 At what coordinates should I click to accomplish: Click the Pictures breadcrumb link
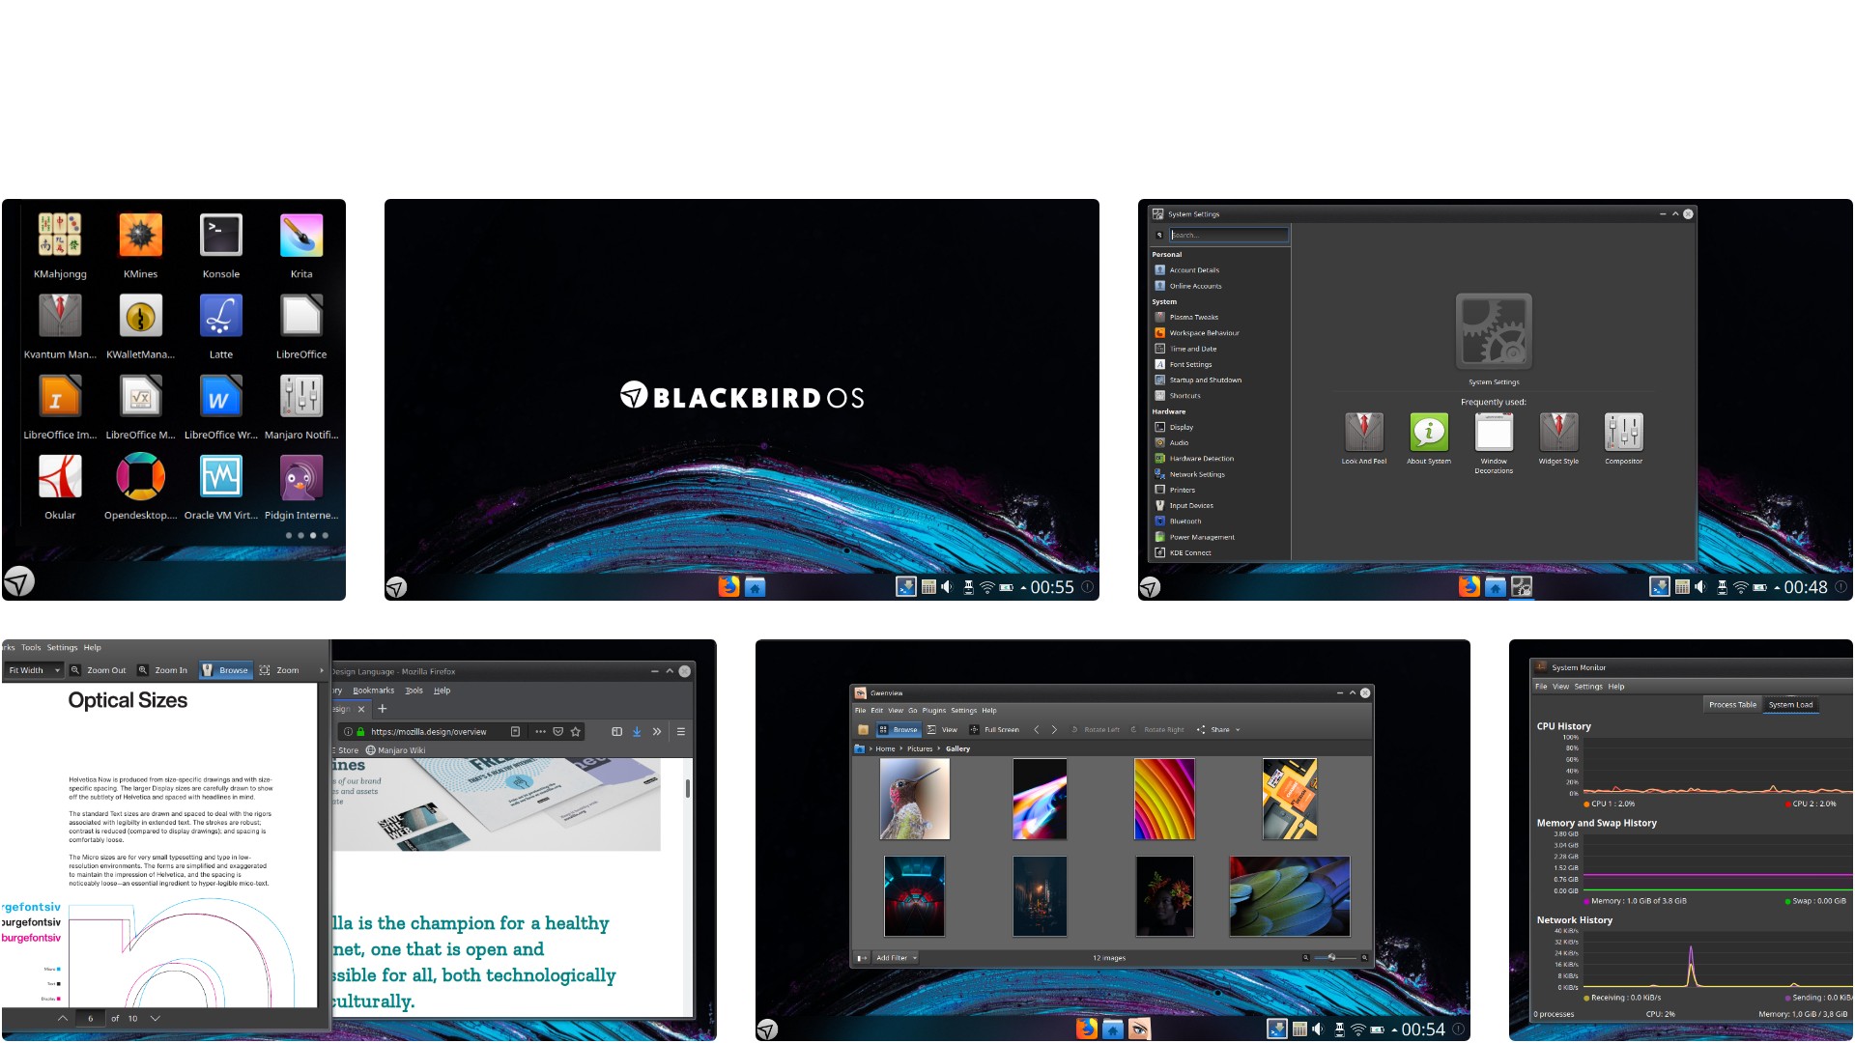point(919,749)
